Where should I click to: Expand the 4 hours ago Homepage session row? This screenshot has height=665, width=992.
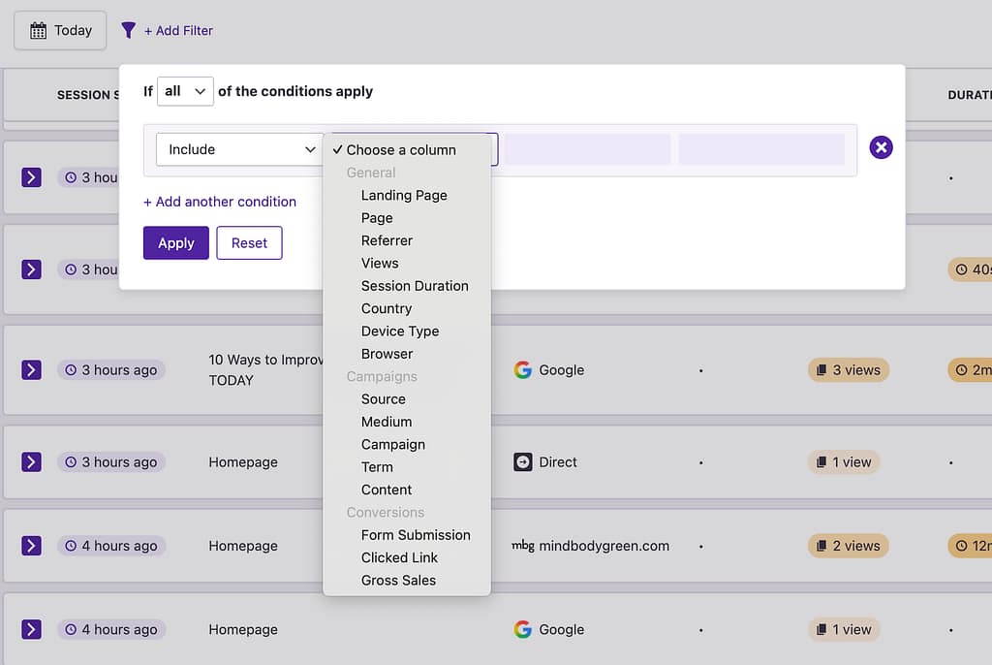point(32,546)
